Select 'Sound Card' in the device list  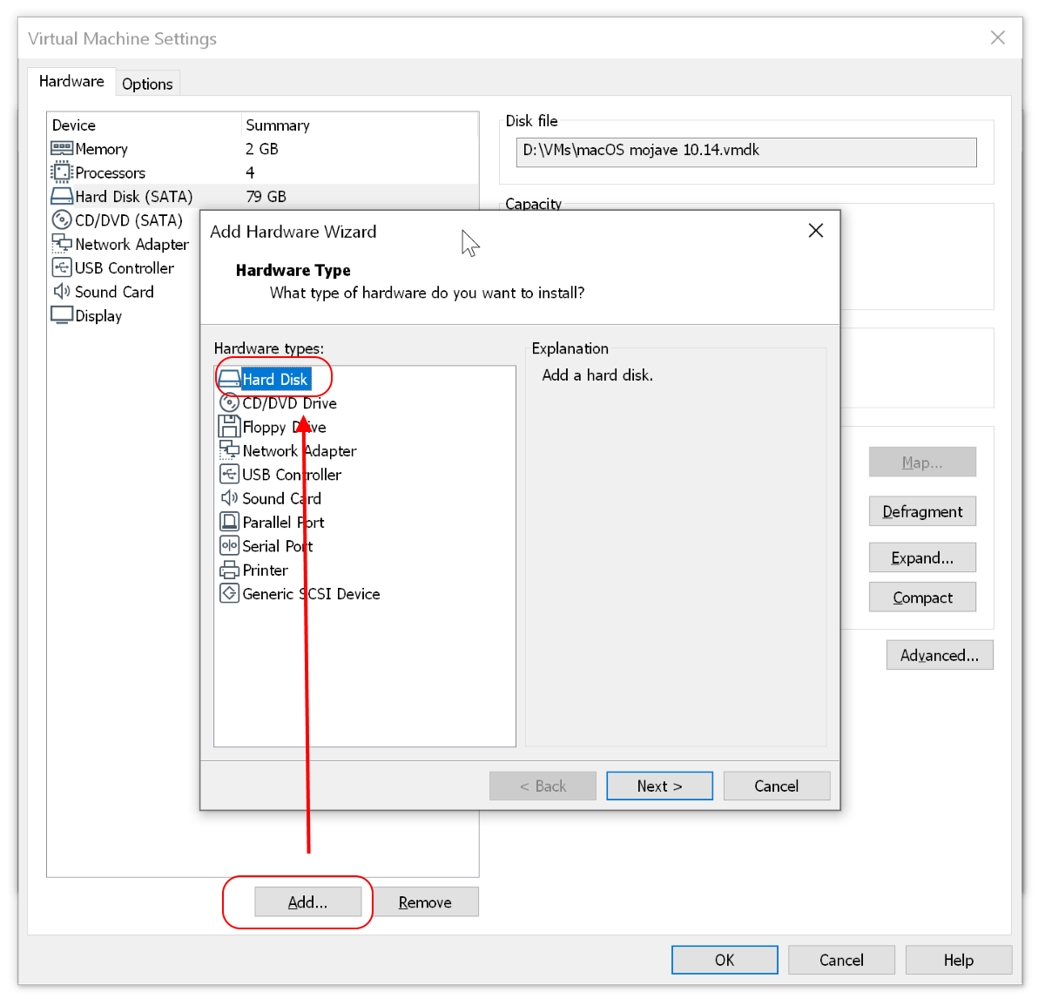pyautogui.click(x=114, y=292)
